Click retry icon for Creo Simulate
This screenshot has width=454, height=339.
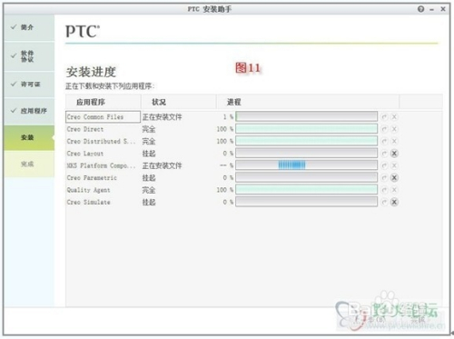(x=384, y=202)
